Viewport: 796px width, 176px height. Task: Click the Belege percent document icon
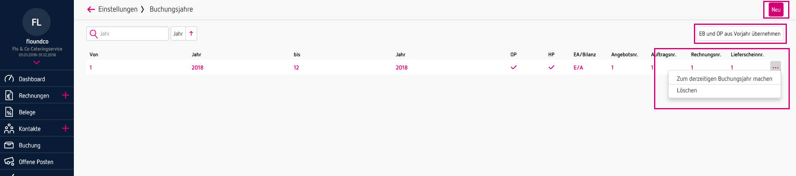[9, 112]
